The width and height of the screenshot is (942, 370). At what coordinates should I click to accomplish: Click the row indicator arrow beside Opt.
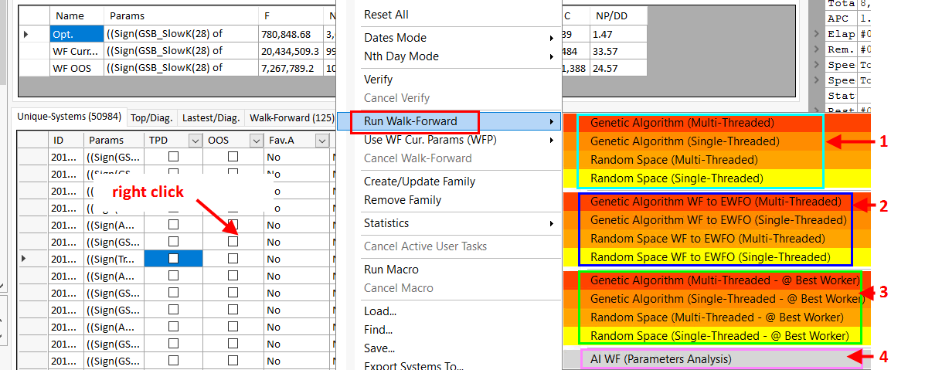click(x=27, y=34)
